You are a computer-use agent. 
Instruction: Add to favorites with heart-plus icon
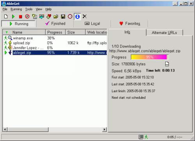pyautogui.click(x=49, y=16)
